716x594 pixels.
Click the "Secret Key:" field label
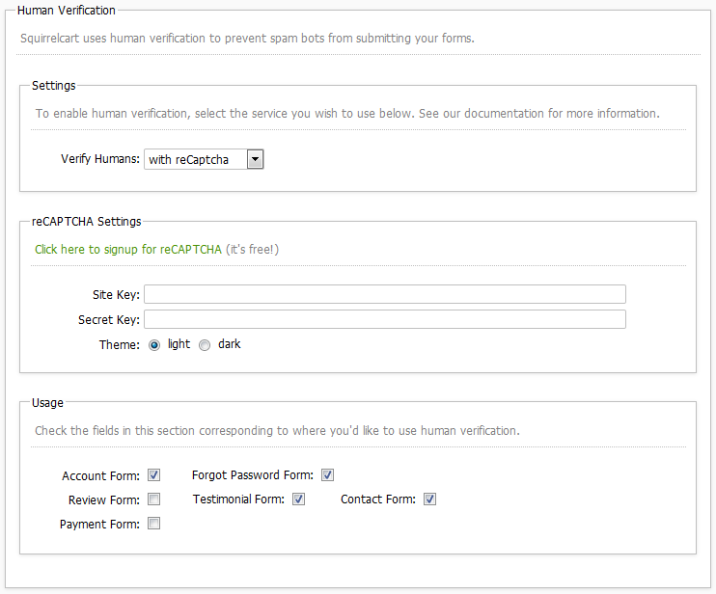[x=109, y=319]
